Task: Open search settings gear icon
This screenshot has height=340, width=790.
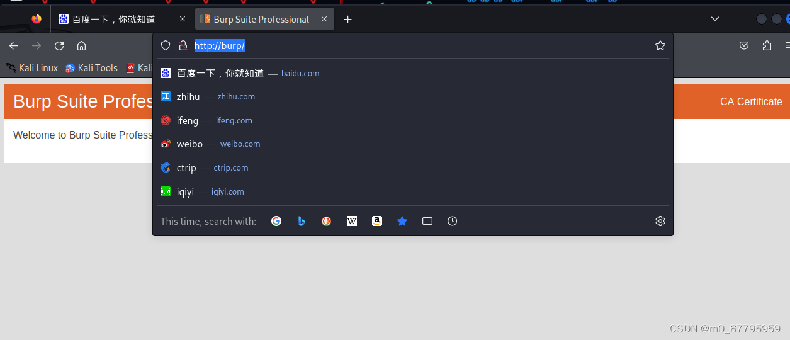Action: [x=660, y=221]
